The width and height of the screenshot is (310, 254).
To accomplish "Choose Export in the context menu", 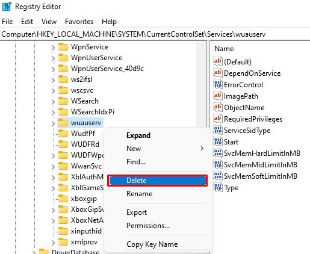I will click(x=137, y=212).
